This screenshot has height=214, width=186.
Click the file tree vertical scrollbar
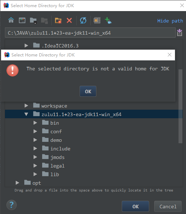coord(180,106)
